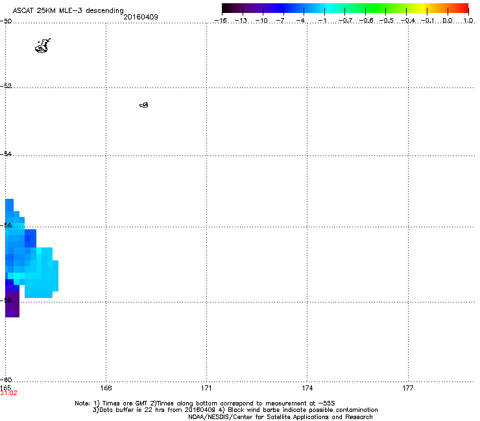Click the 'ASCAT 25KM MLE-3 descending' title
The image size is (480, 421).
pos(68,10)
